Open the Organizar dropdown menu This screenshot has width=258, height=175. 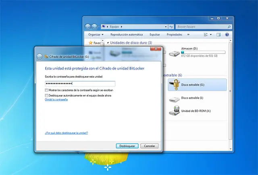pyautogui.click(x=96, y=35)
